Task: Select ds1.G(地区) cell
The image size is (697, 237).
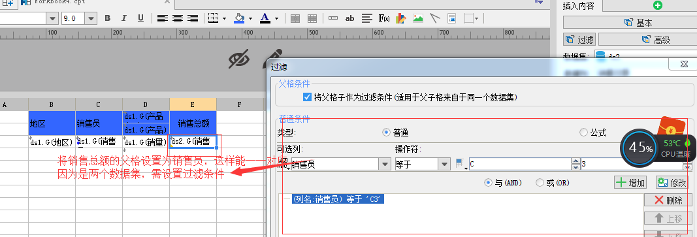Action: coord(52,142)
